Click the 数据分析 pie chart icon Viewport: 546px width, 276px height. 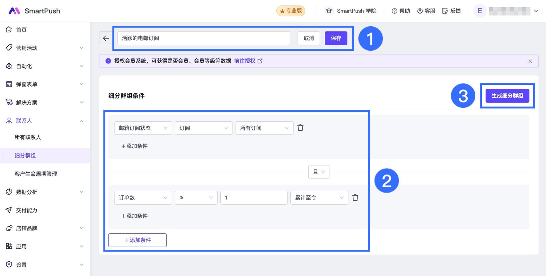[x=9, y=192]
